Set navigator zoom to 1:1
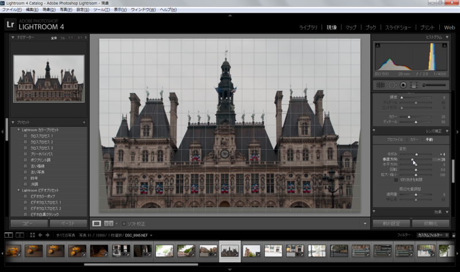 (71, 38)
